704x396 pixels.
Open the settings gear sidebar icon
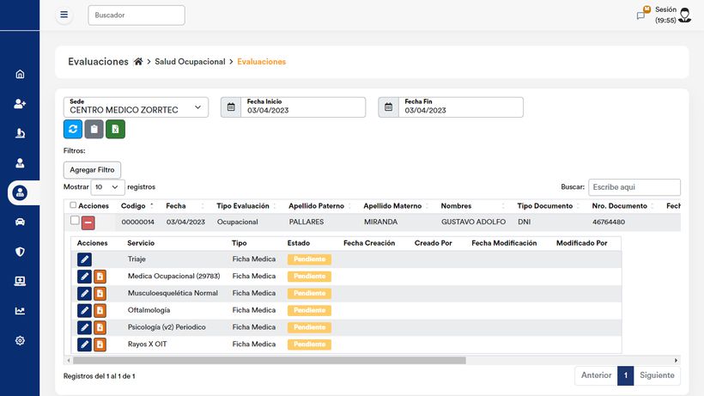coord(20,340)
